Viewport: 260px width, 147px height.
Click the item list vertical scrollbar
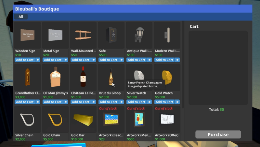tap(183, 65)
